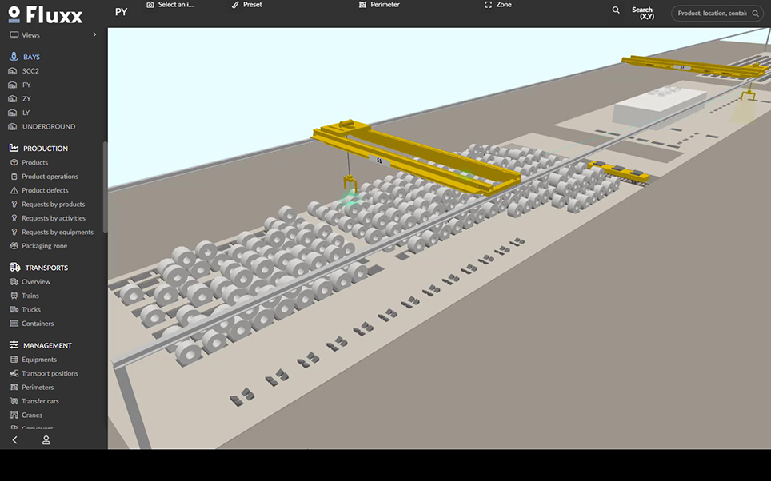Collapse the sidebar with the back chevron
Viewport: 771px width, 481px height.
click(x=14, y=440)
